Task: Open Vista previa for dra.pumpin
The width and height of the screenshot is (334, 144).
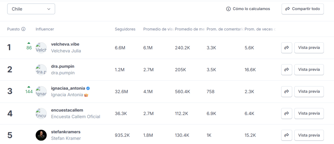Action: click(x=309, y=70)
